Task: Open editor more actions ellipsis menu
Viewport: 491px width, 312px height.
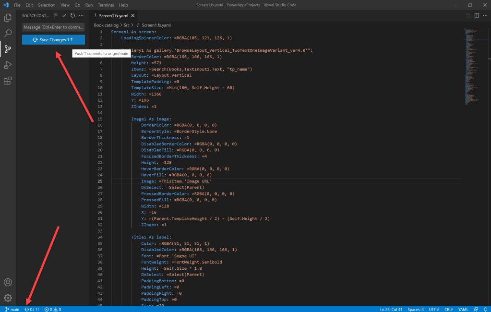Action: (484, 15)
